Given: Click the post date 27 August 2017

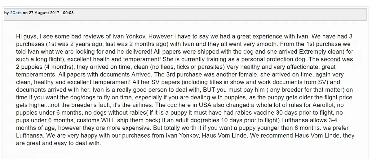Looking at the screenshot, I should 44,13.
